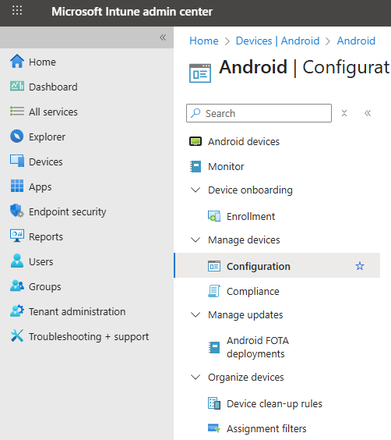Select the Configuration menu item
The height and width of the screenshot is (440, 391).
coord(277,265)
